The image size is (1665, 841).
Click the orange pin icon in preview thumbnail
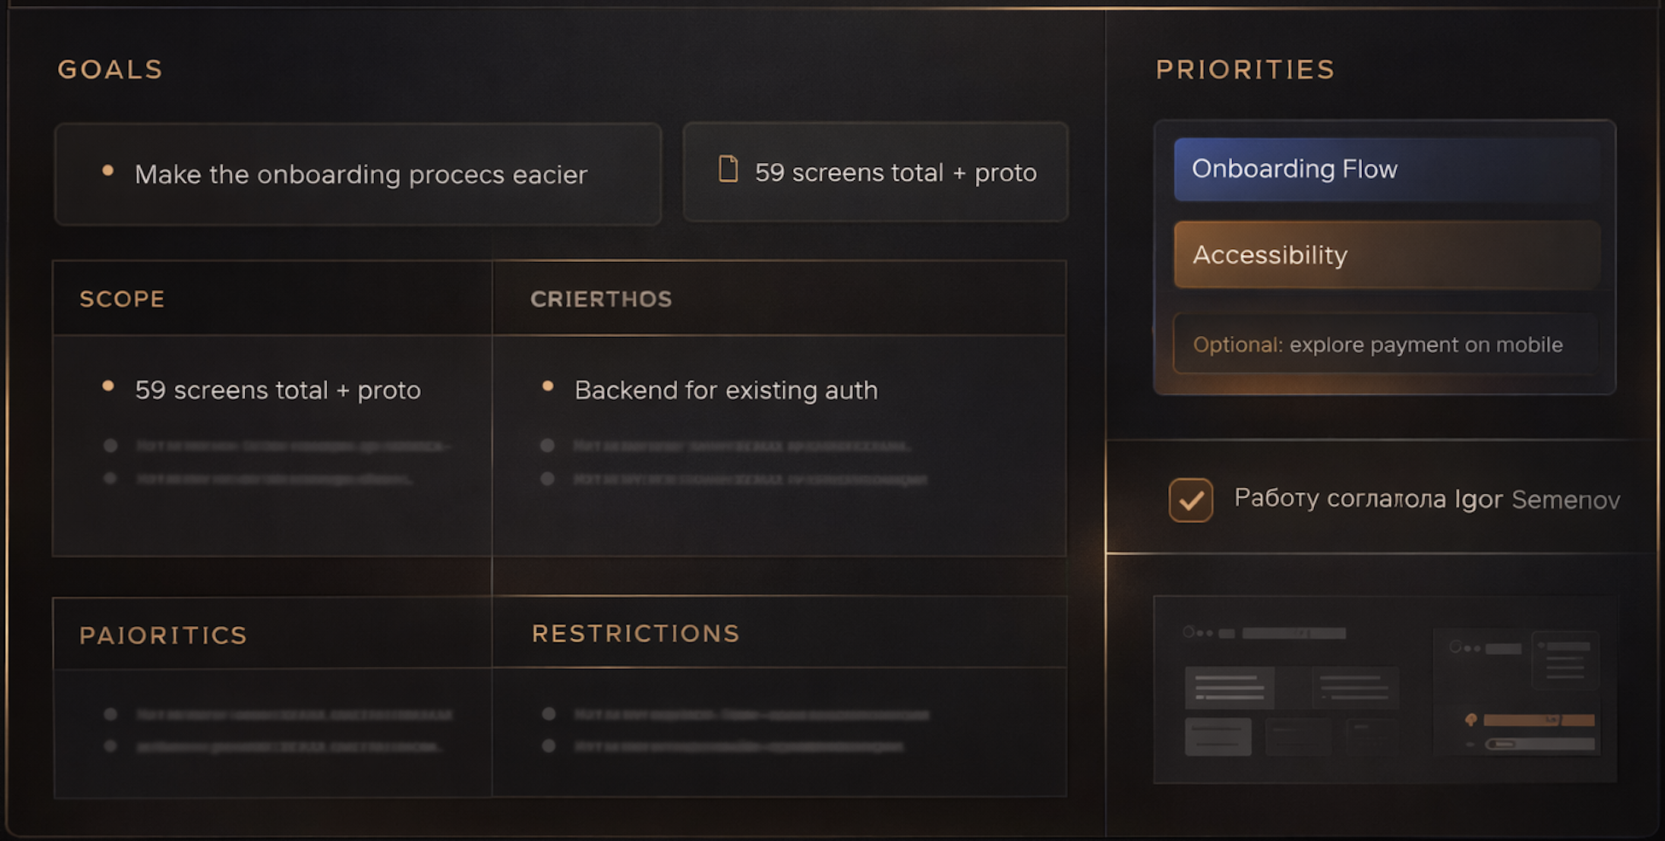click(1470, 720)
